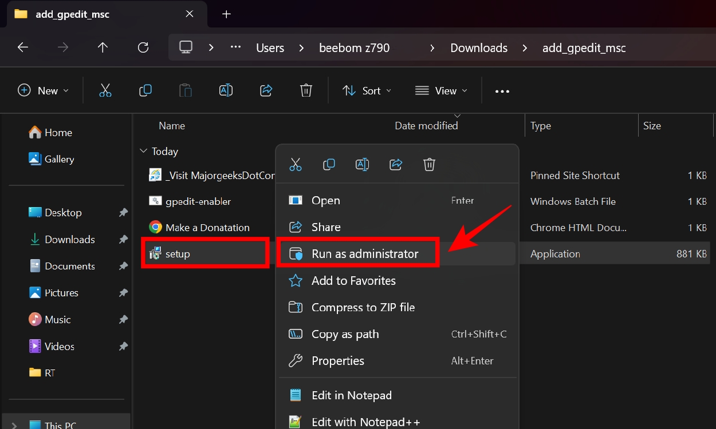Image resolution: width=716 pixels, height=429 pixels.
Task: Collapse the Today group of files
Action: point(143,151)
